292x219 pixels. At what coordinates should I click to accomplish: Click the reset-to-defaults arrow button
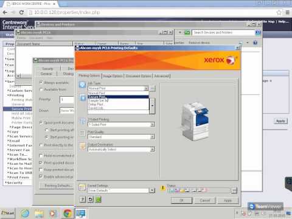(90, 200)
